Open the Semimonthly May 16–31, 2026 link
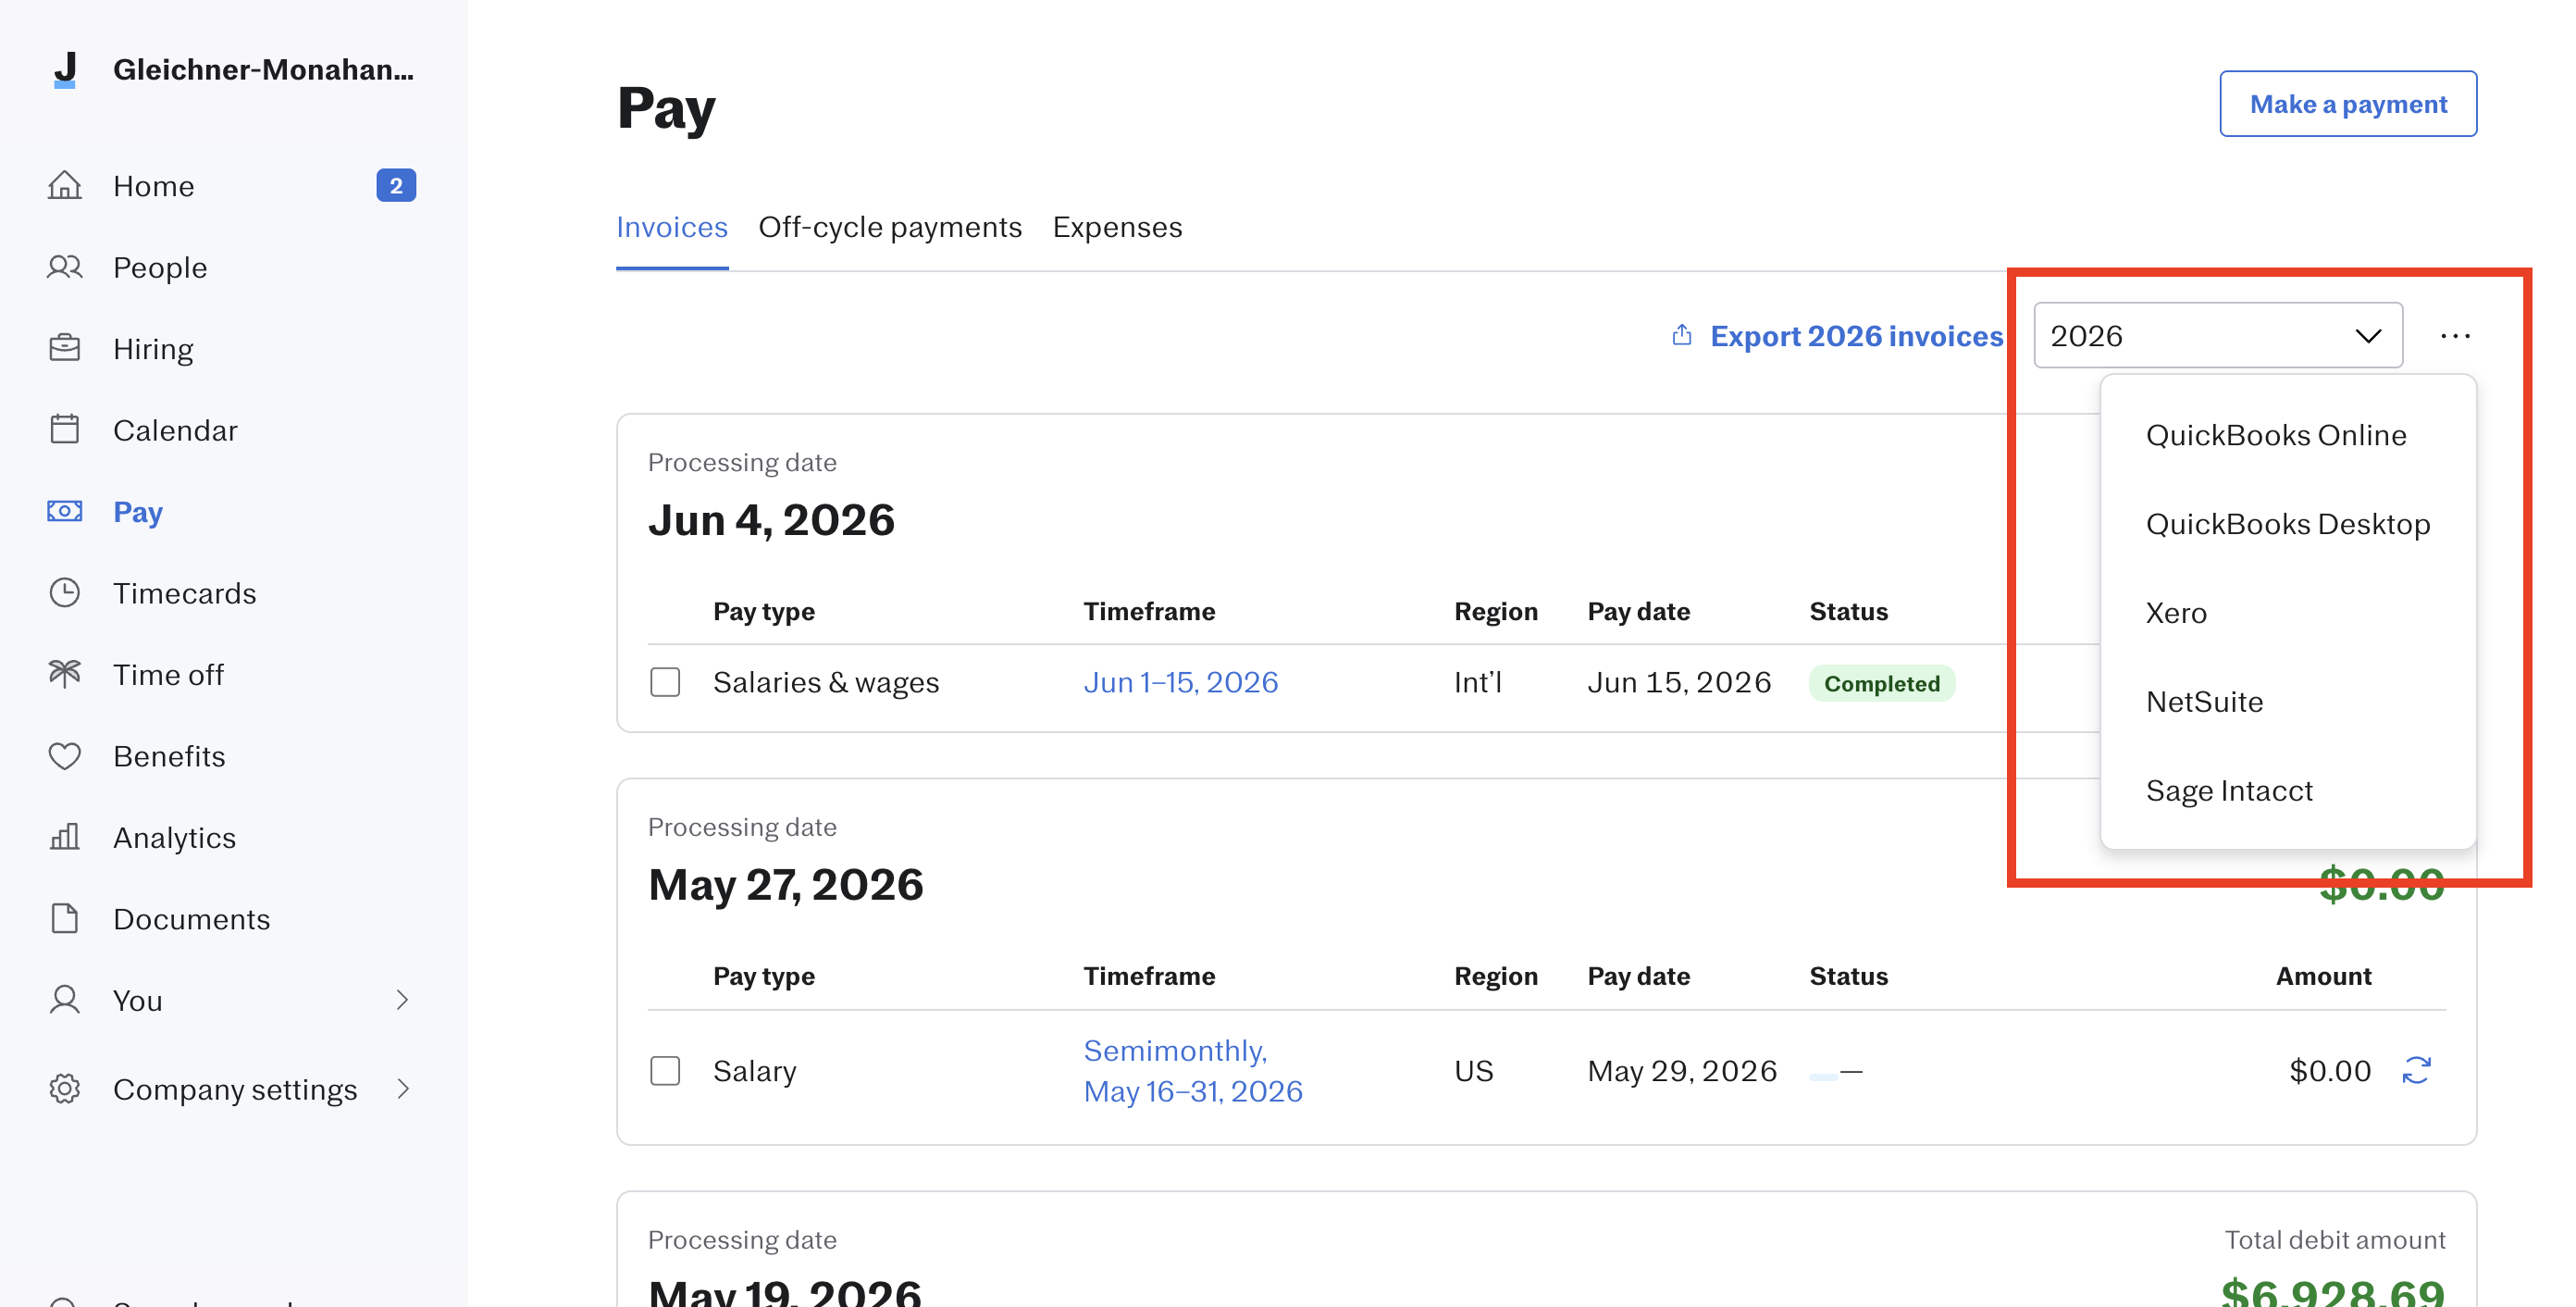Screen dimensions: 2576x1307 1193,1071
